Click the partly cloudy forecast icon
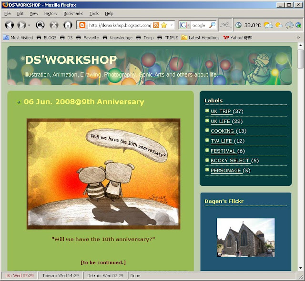 click(268, 25)
